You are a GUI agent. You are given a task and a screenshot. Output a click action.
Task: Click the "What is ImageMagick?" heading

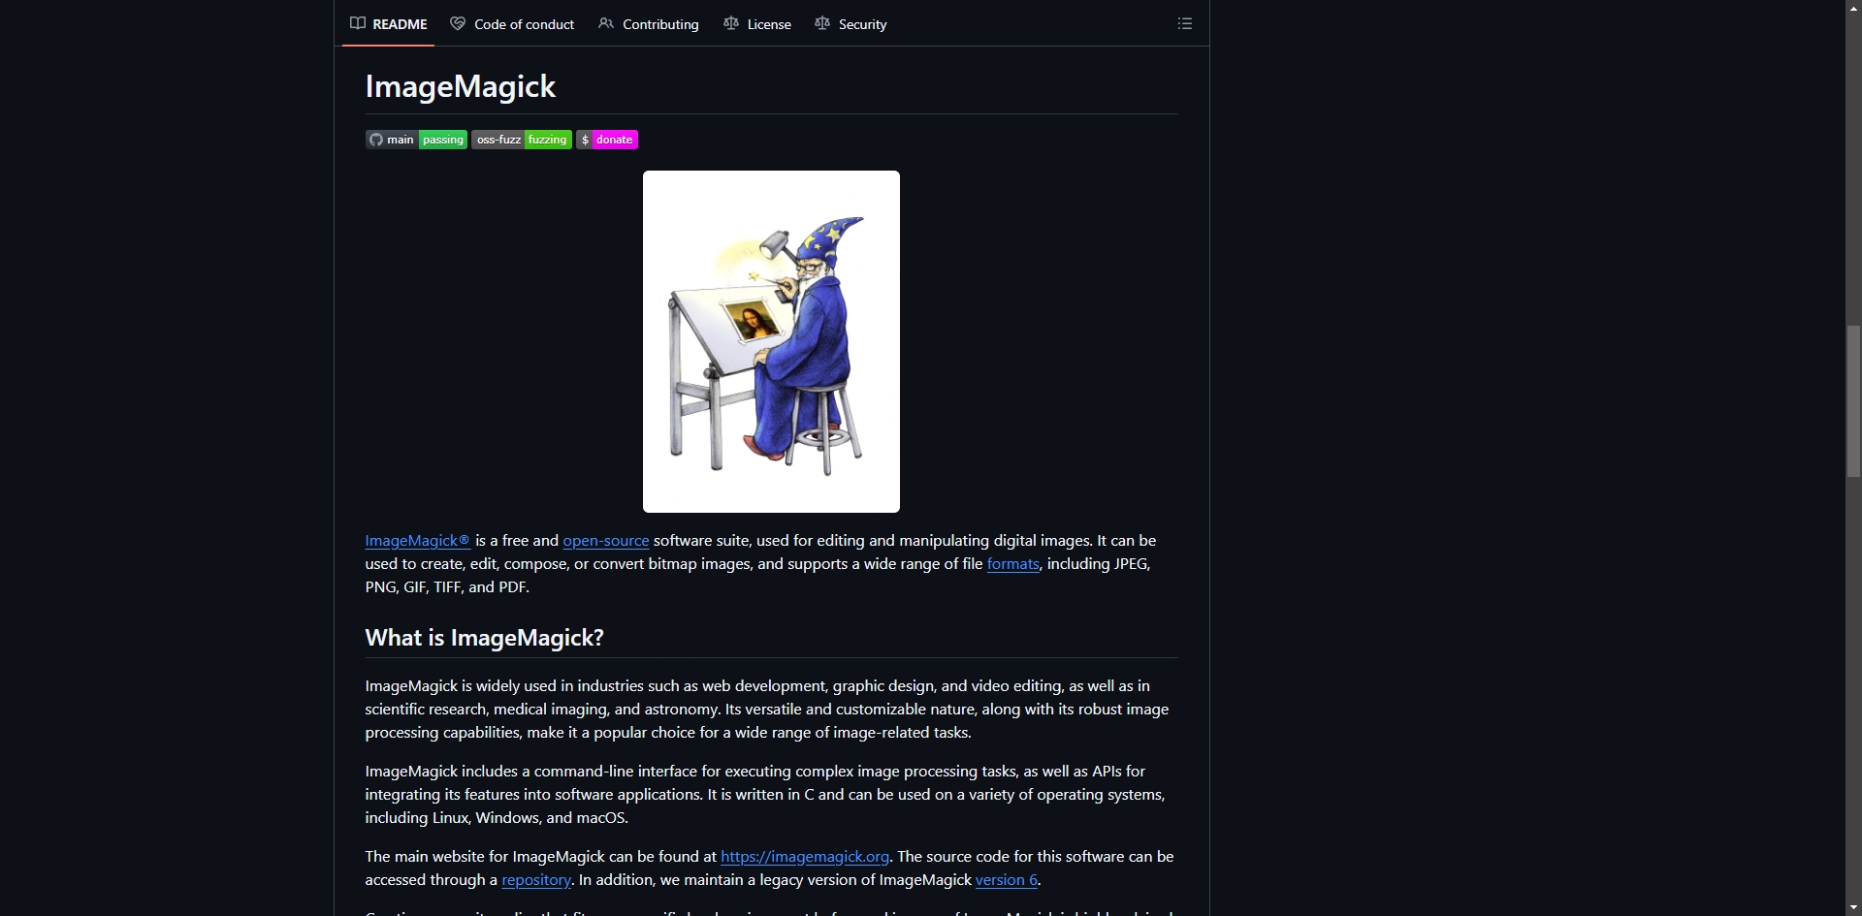tap(485, 638)
